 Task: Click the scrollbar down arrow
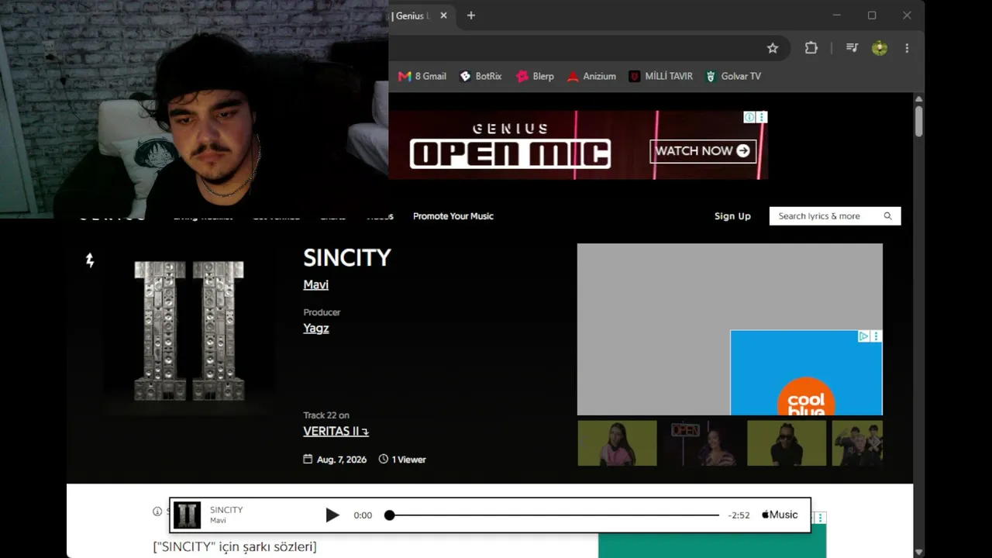(918, 552)
